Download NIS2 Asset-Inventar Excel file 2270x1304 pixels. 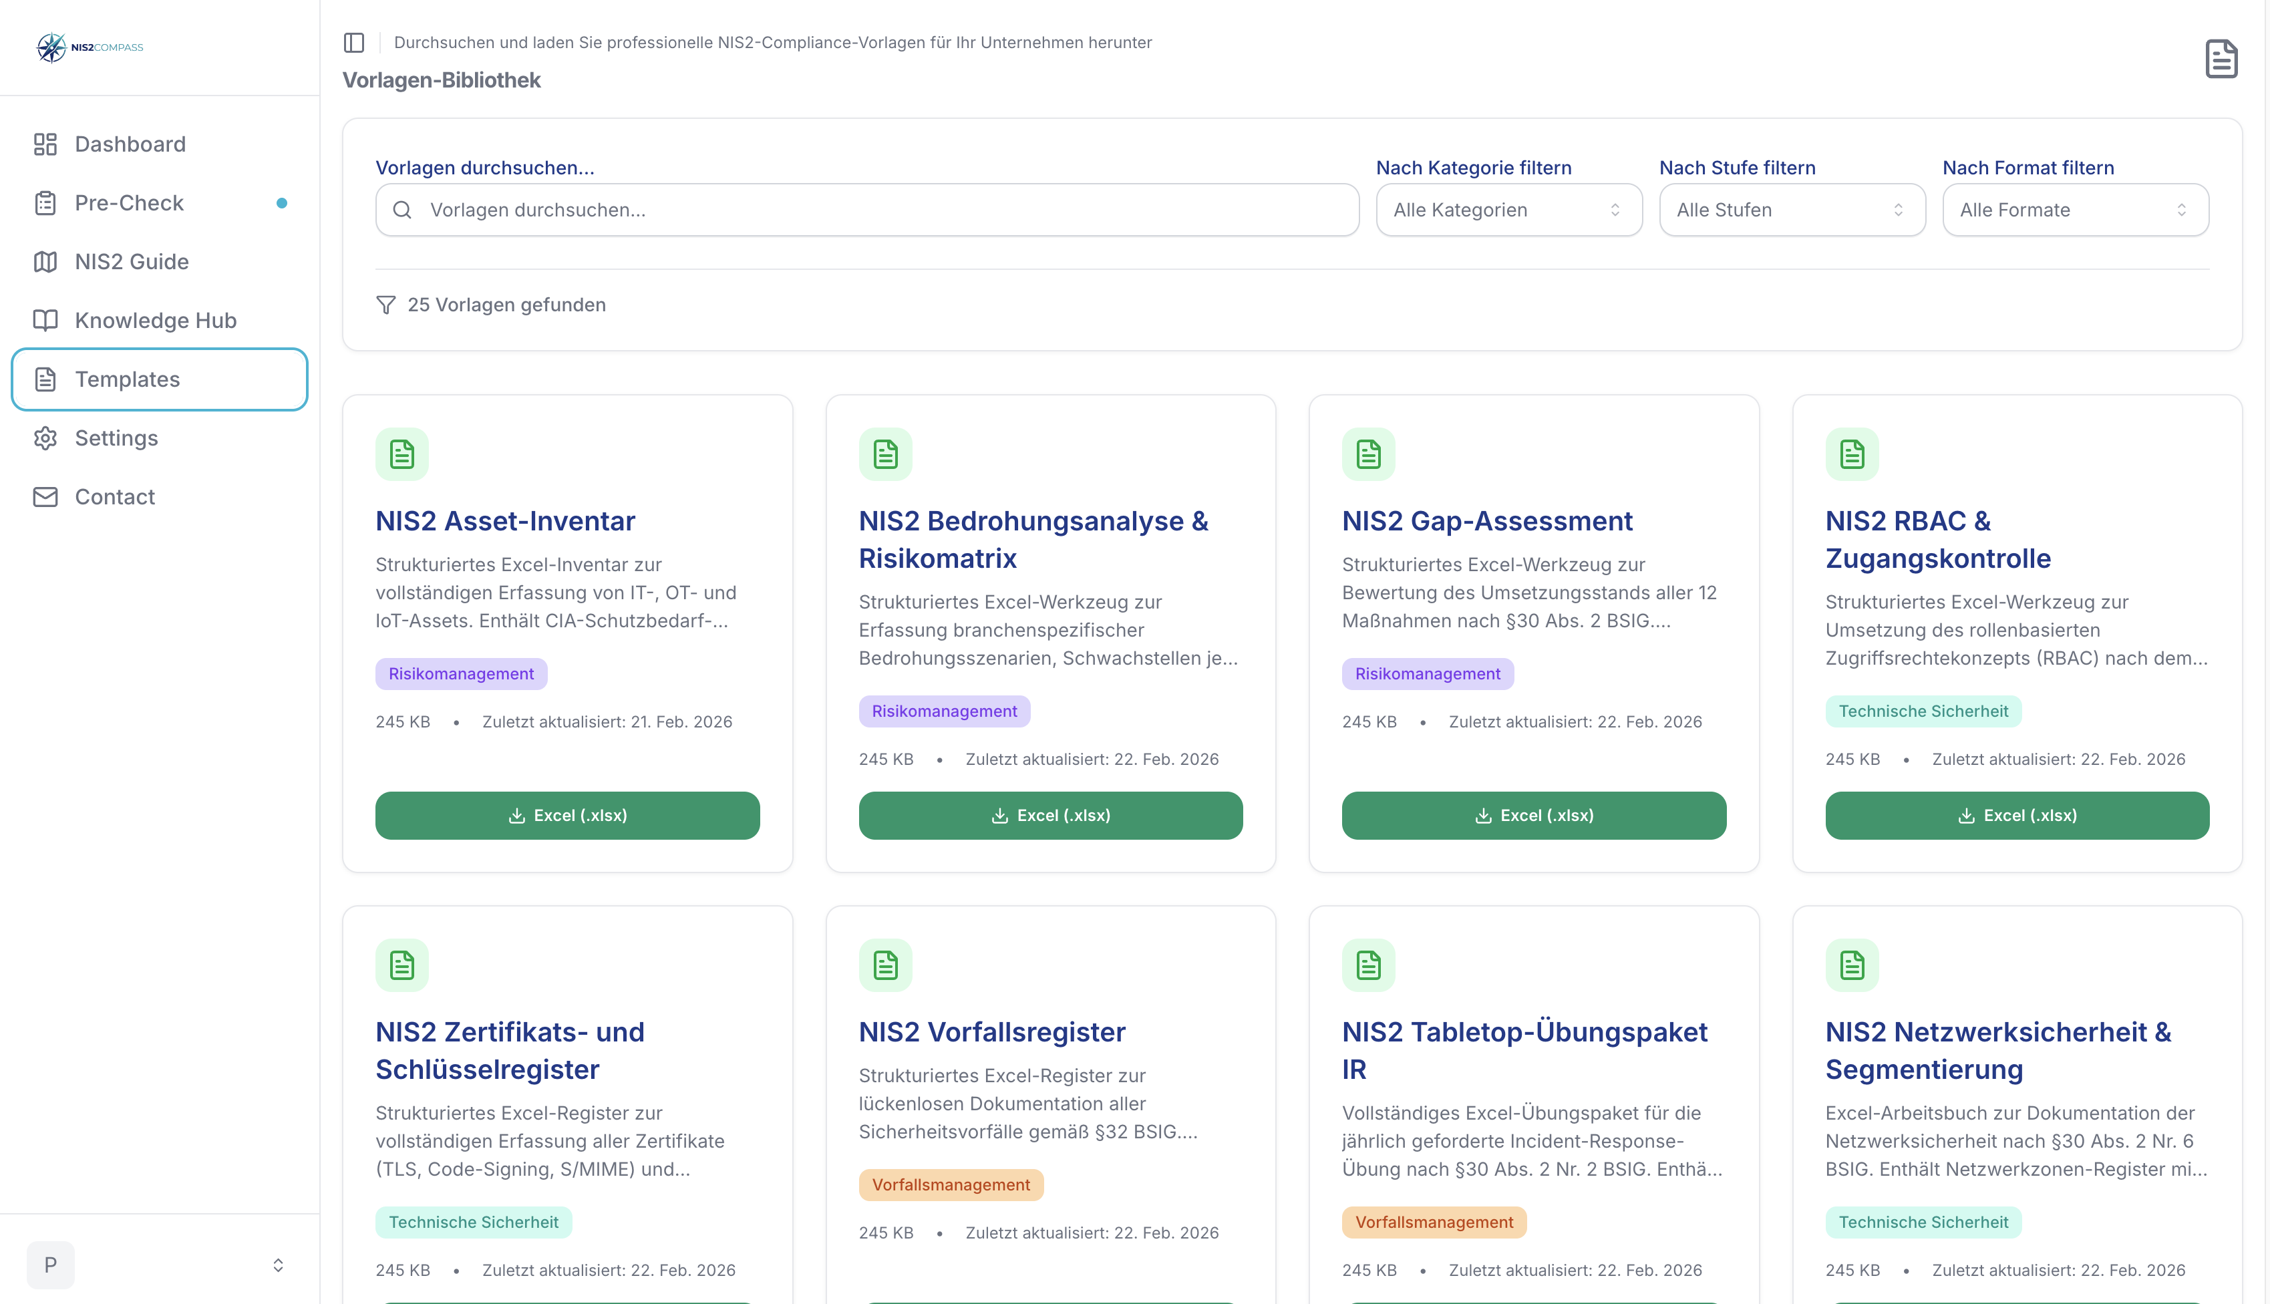tap(566, 815)
